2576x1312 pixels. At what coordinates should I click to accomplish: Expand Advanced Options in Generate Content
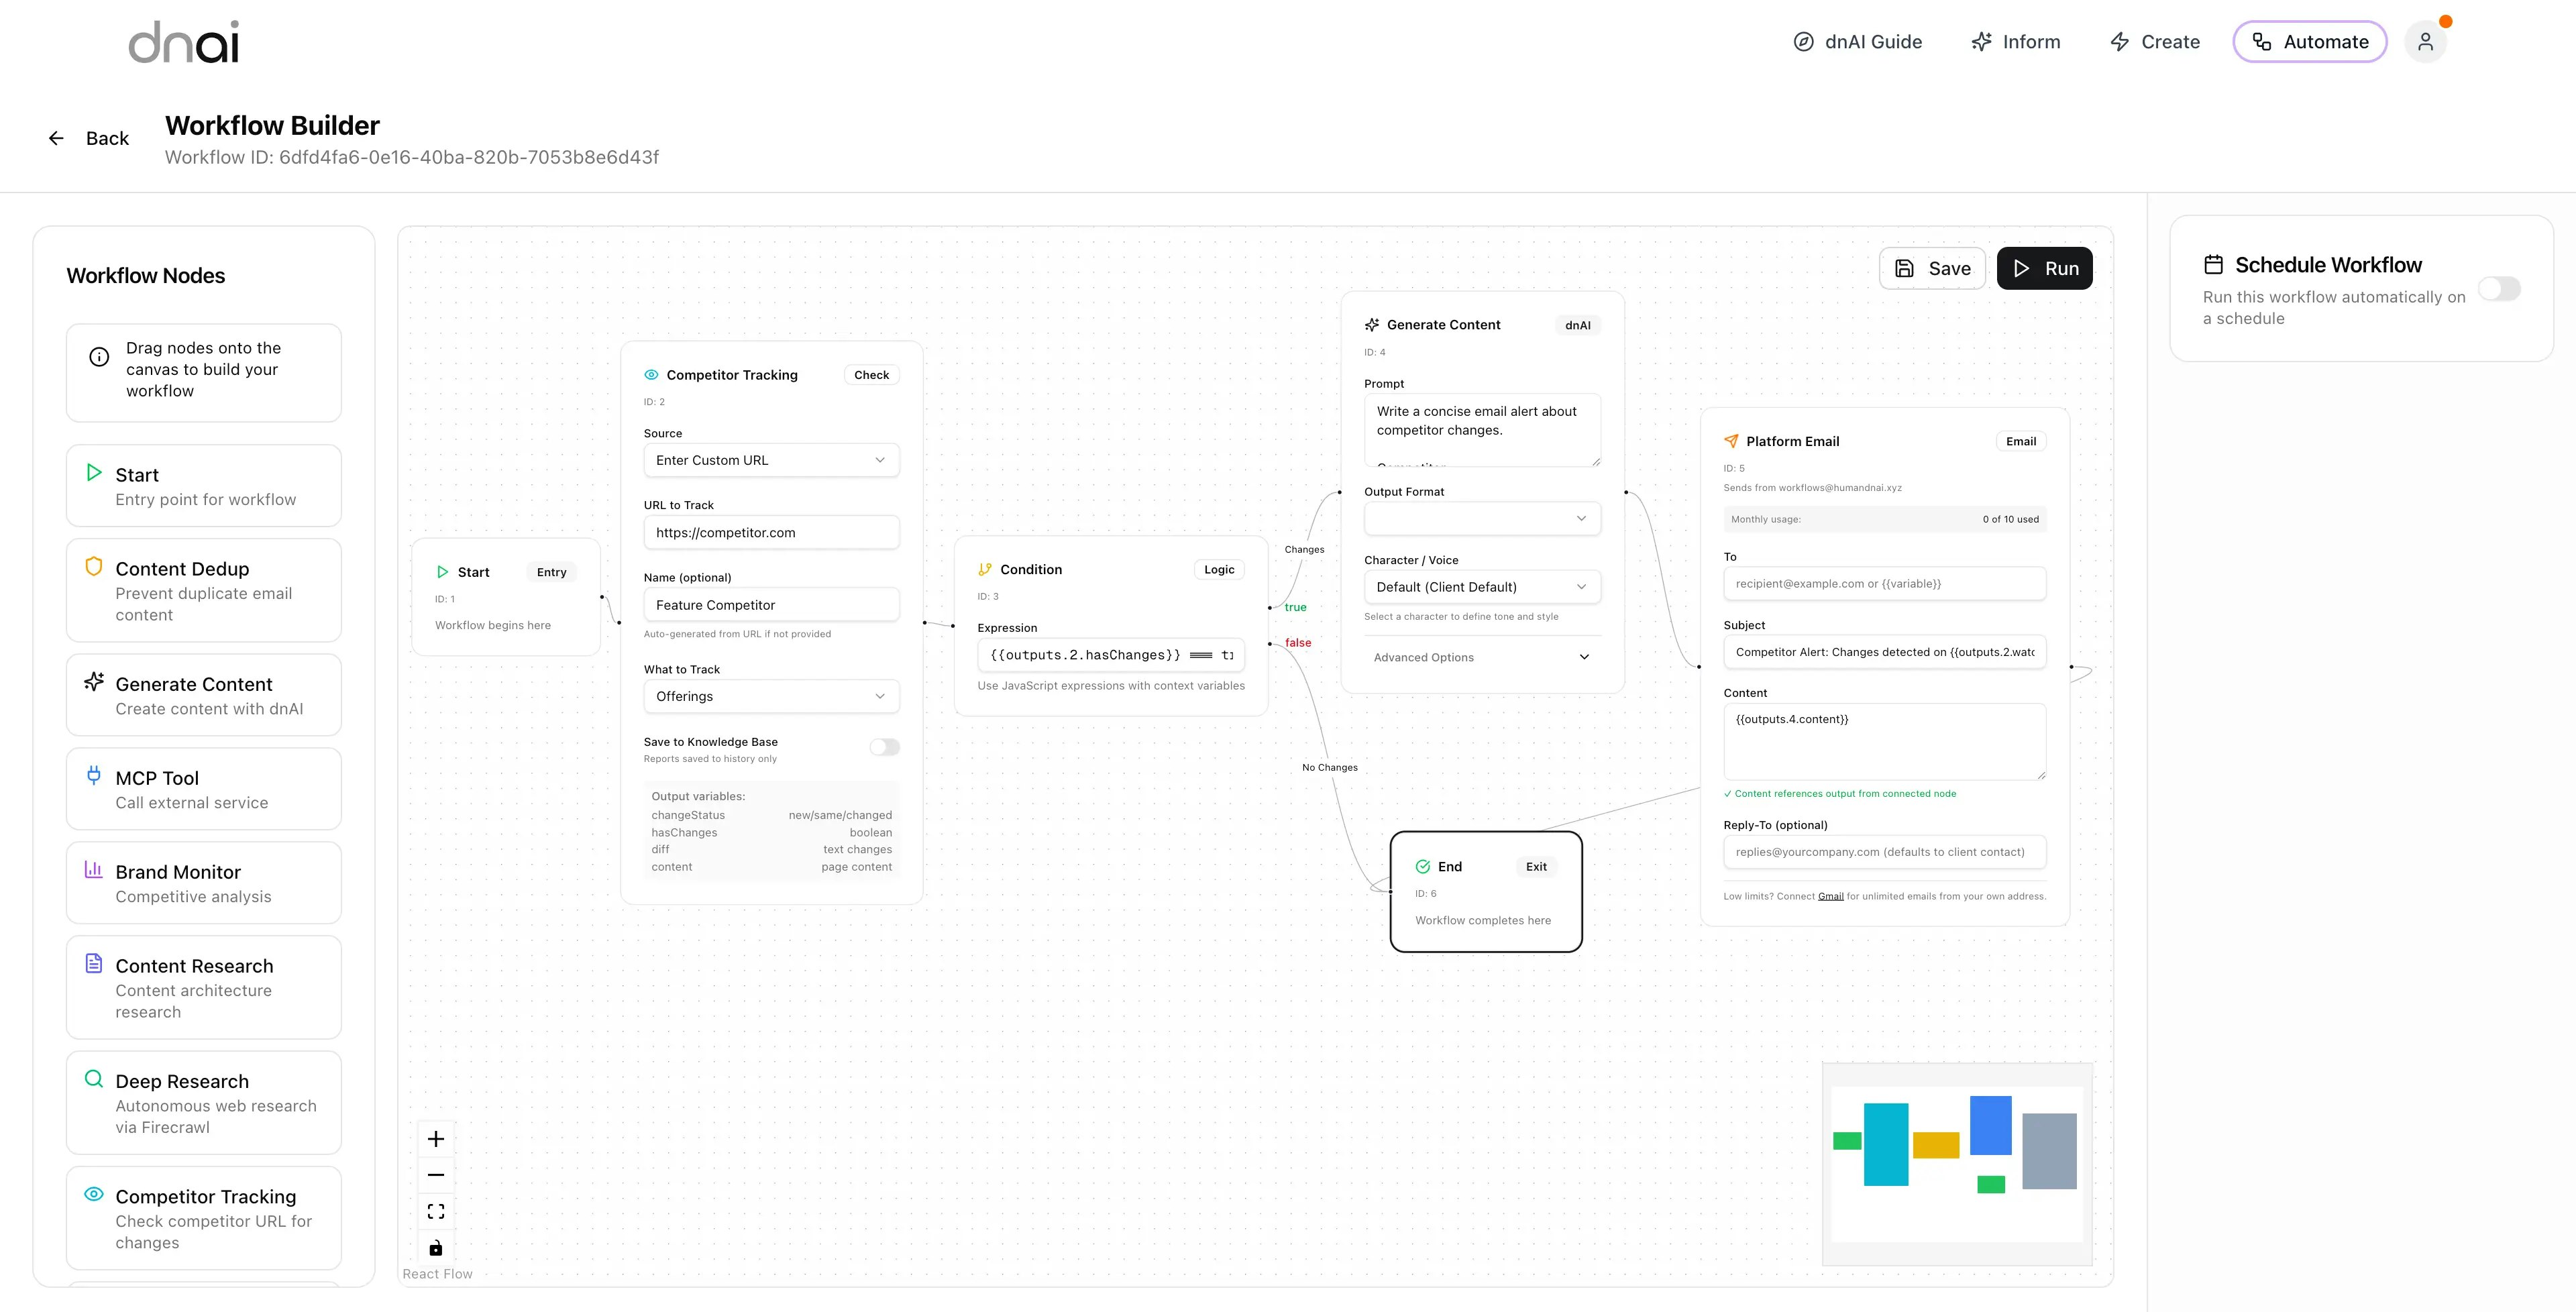coord(1482,657)
